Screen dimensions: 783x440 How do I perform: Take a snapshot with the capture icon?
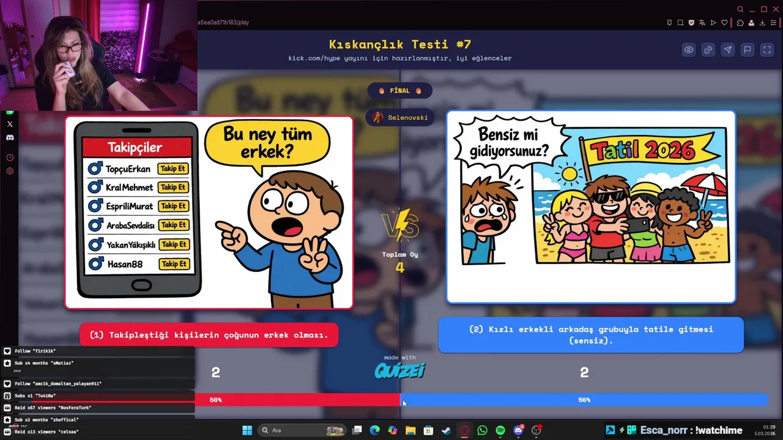pos(680,23)
